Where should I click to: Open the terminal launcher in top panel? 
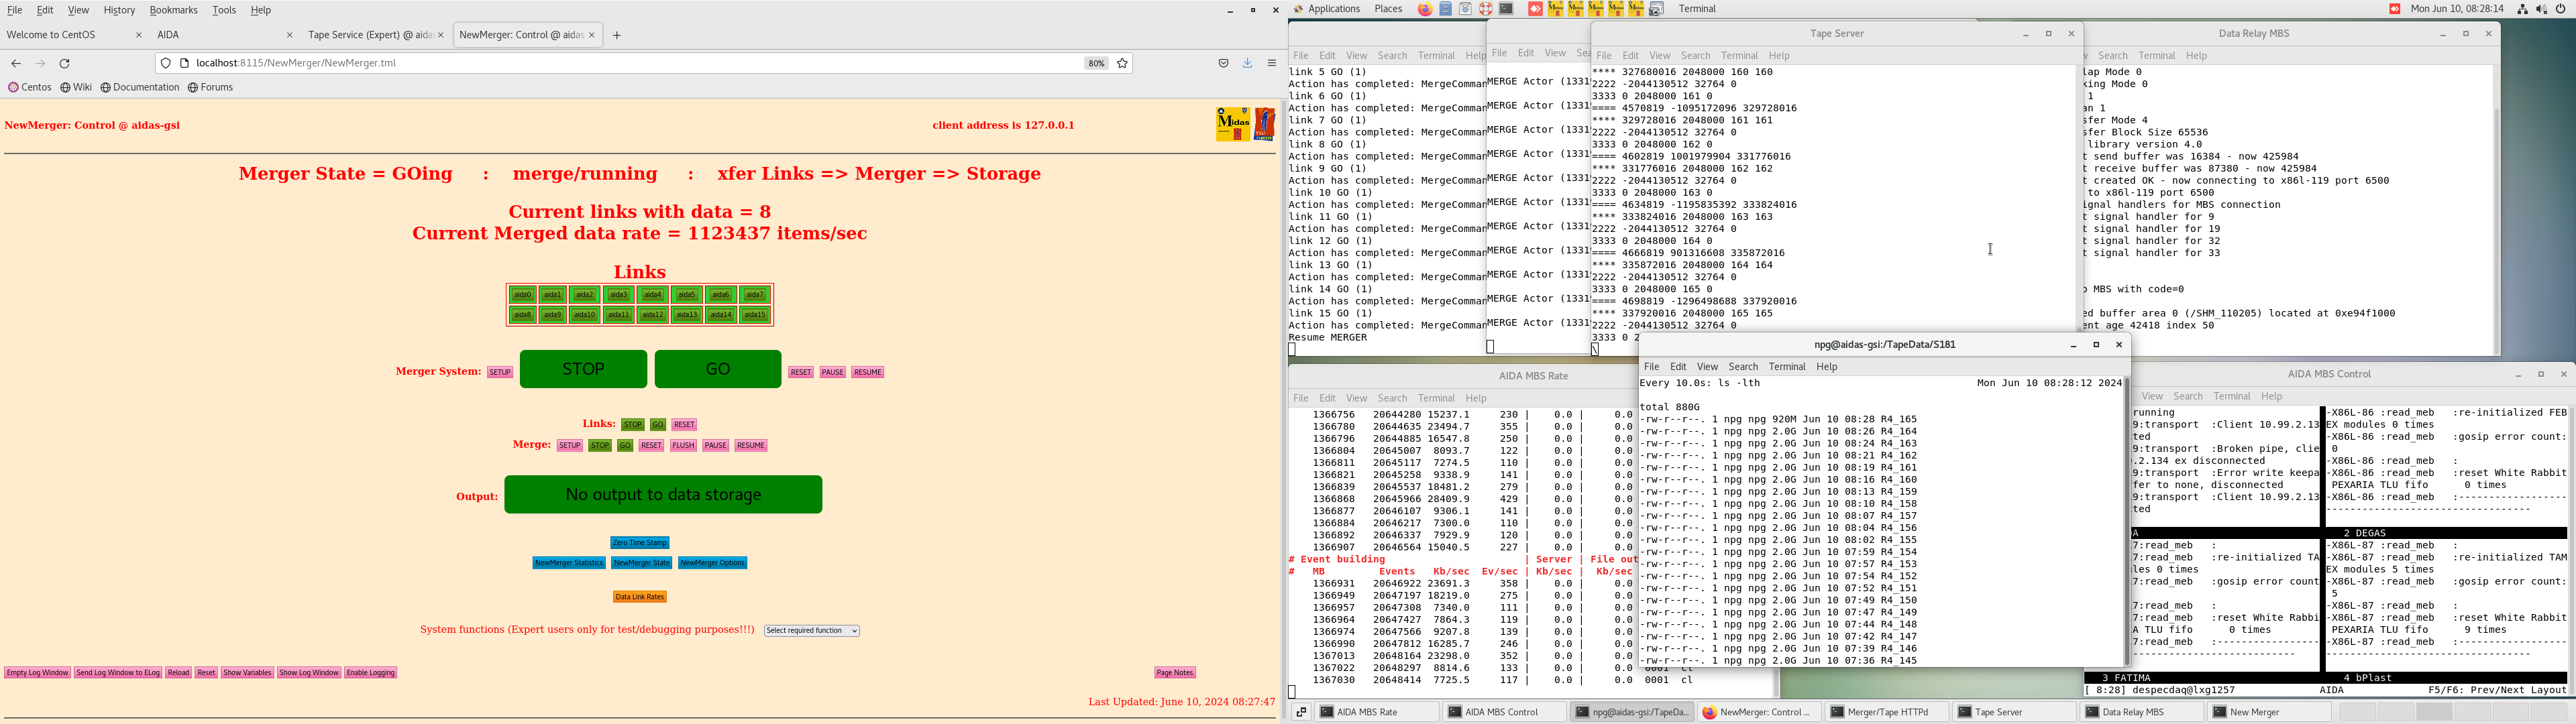[x=1506, y=9]
